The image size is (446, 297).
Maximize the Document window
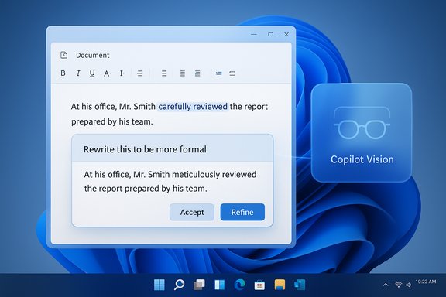click(270, 34)
